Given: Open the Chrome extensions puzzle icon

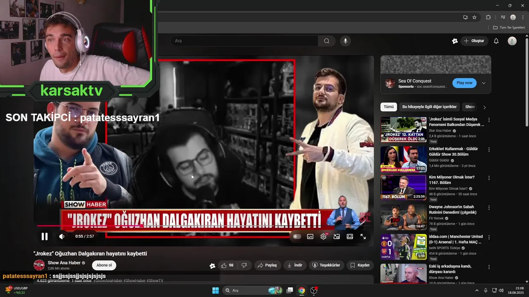Looking at the screenshot, I should (x=488, y=17).
